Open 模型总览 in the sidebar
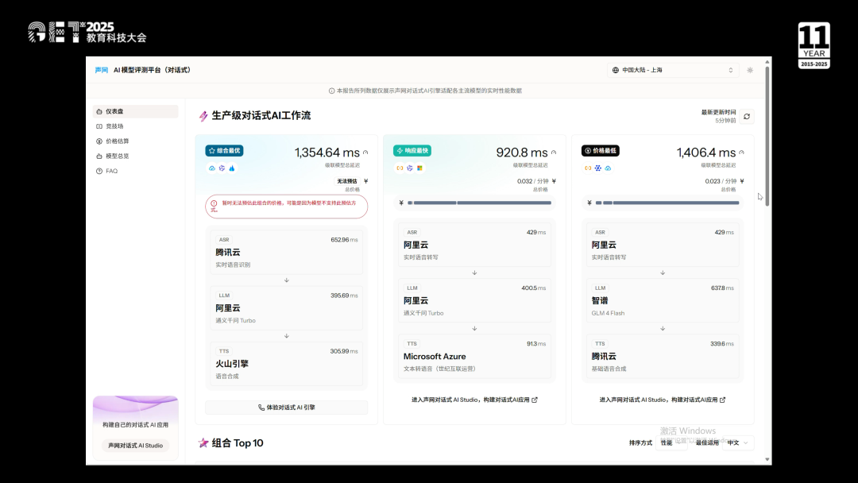The image size is (858, 483). click(135, 156)
